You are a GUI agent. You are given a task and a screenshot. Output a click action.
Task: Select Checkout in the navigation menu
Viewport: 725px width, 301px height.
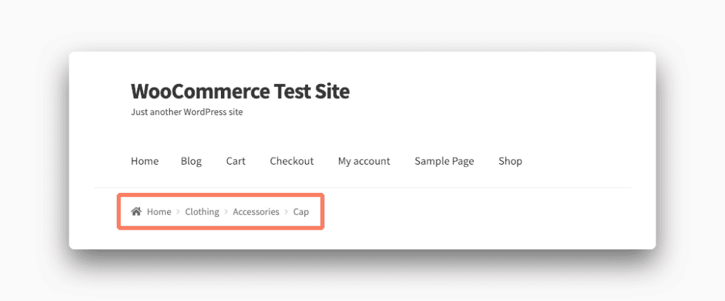292,161
